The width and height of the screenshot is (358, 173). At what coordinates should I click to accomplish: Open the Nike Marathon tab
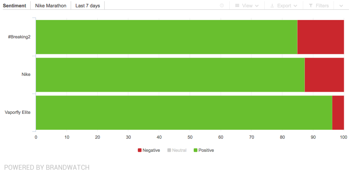51,6
